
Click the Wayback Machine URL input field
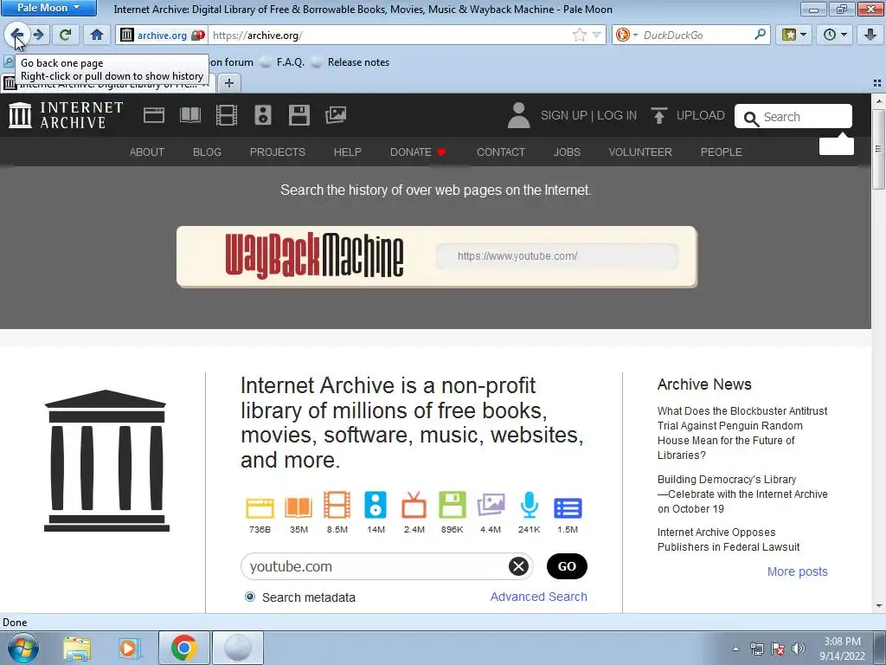tap(557, 256)
